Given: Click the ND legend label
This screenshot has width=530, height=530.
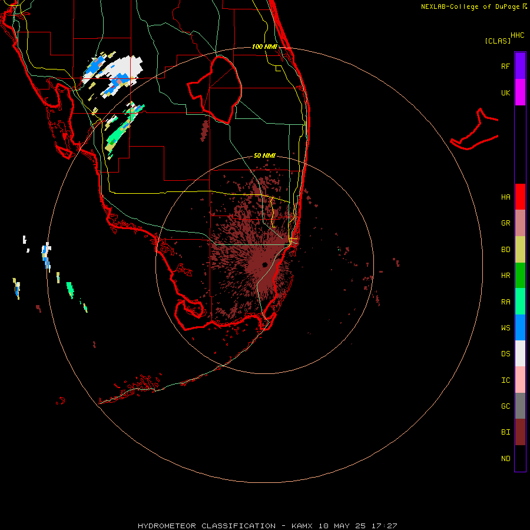Looking at the screenshot, I should pyautogui.click(x=505, y=459).
